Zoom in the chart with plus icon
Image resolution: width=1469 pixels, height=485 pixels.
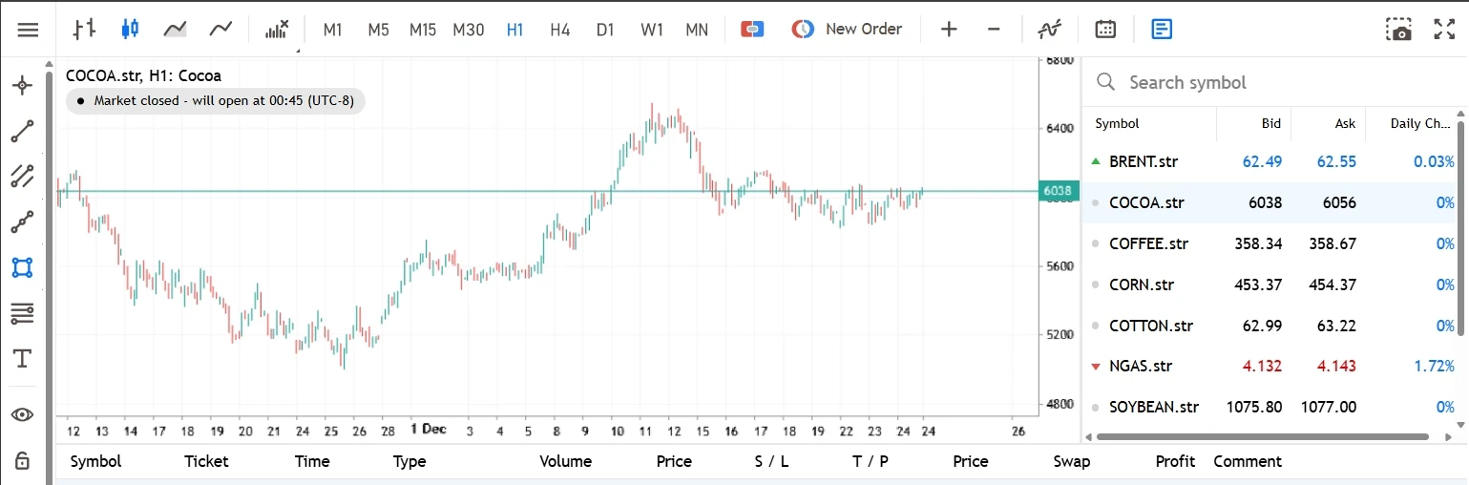[x=949, y=30]
